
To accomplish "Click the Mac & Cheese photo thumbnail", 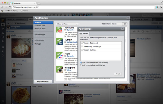I will coord(21,95).
